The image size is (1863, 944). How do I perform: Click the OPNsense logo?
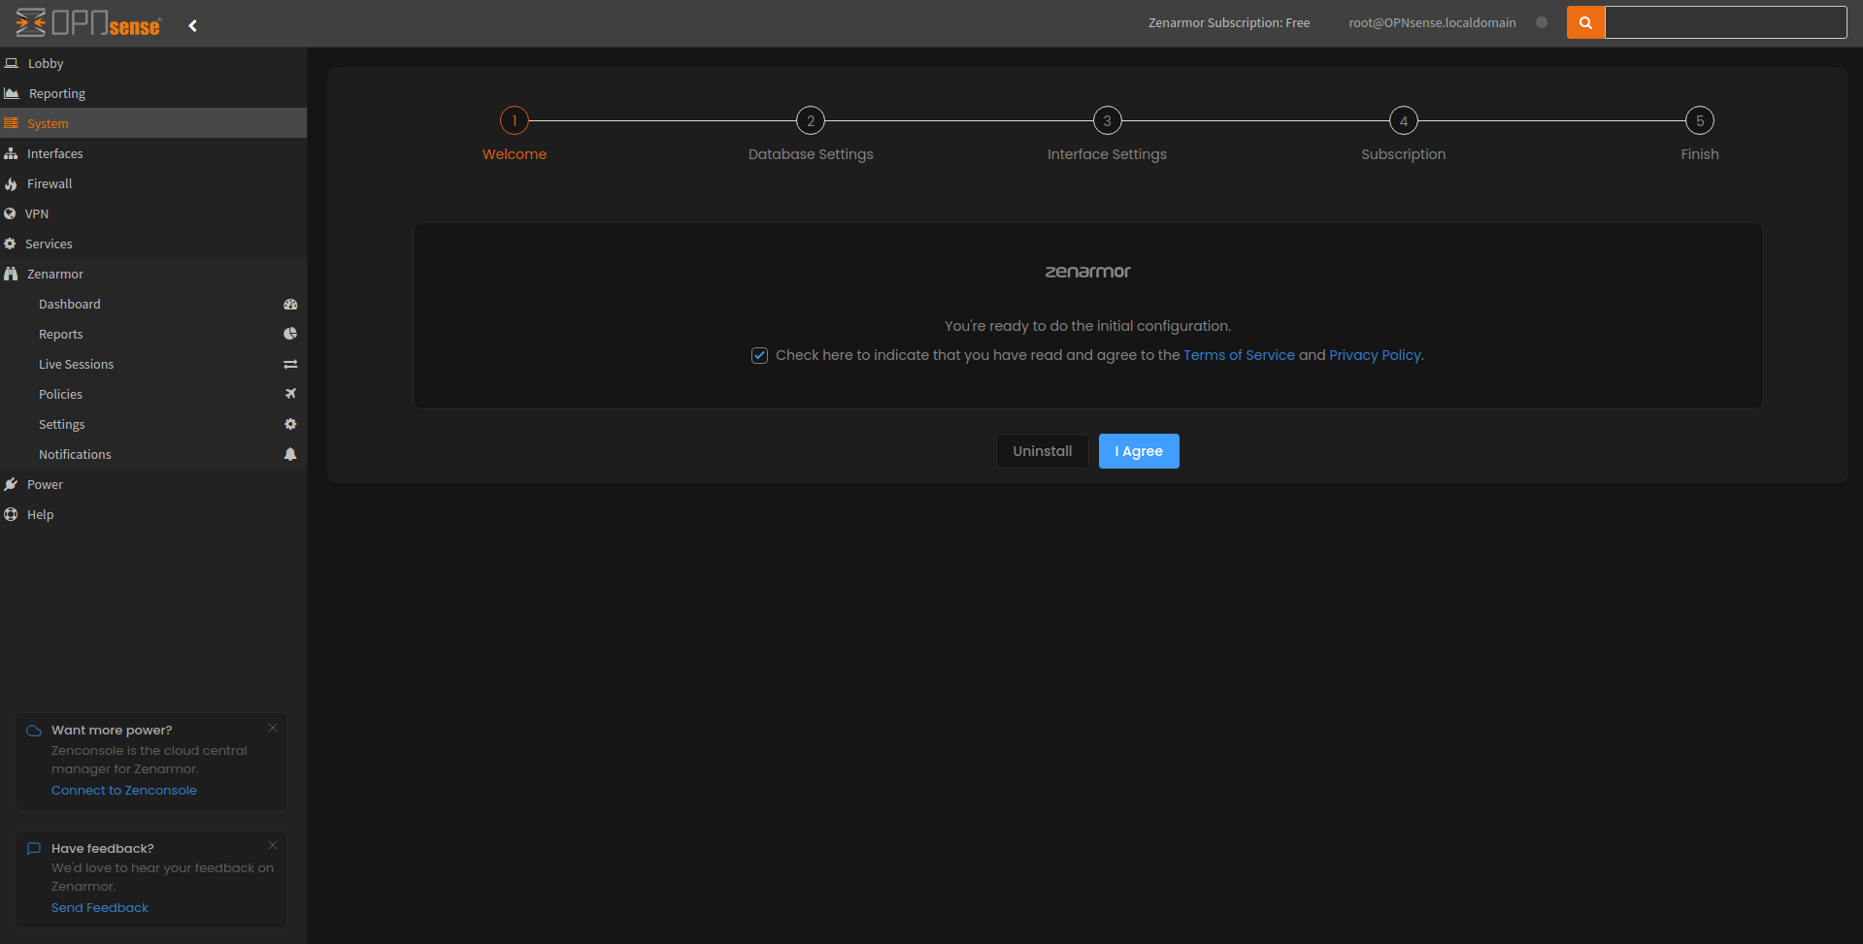[88, 22]
